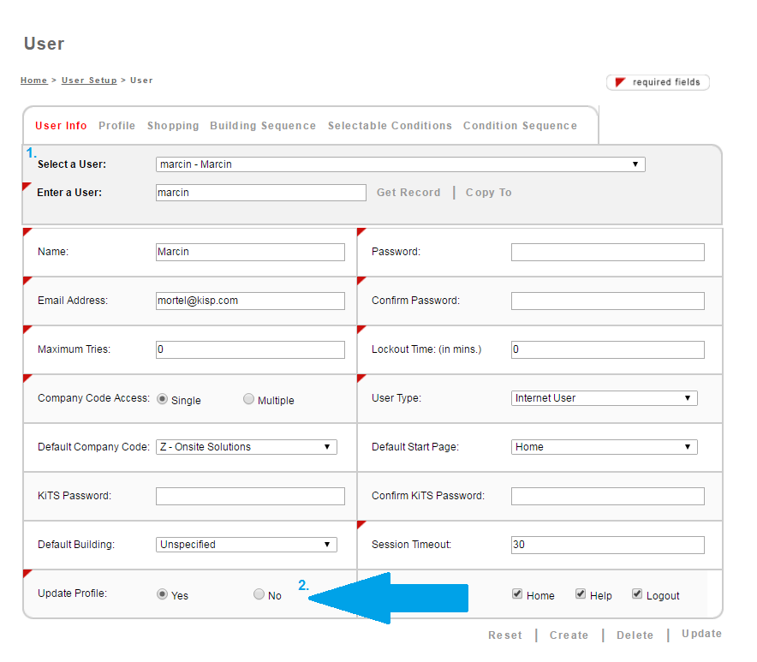Screen dimensions: 757x662
Task: Click the Email Address input field
Action: point(250,301)
